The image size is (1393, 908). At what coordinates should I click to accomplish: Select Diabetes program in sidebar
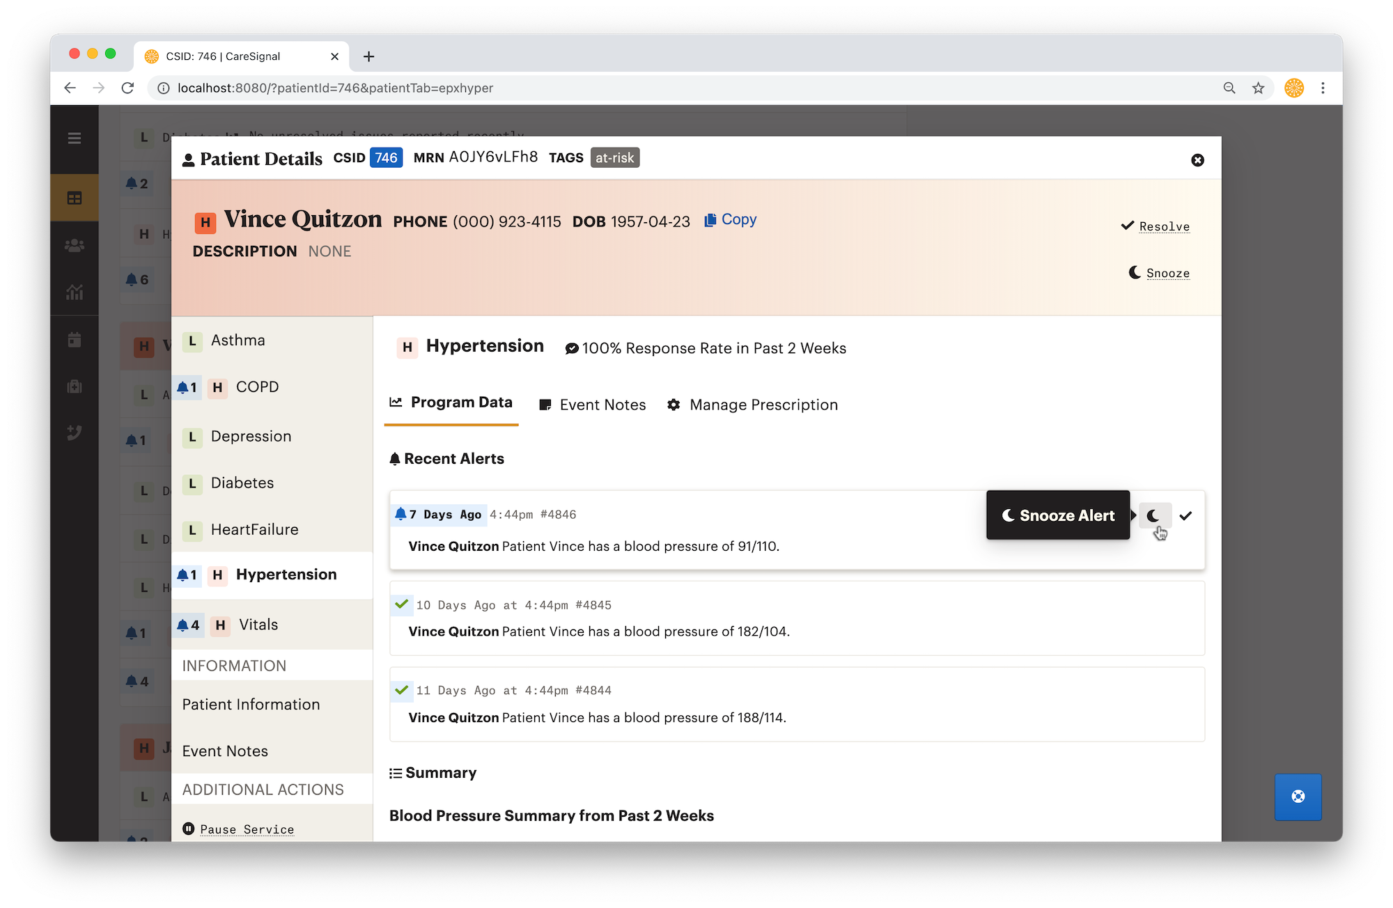pos(272,483)
